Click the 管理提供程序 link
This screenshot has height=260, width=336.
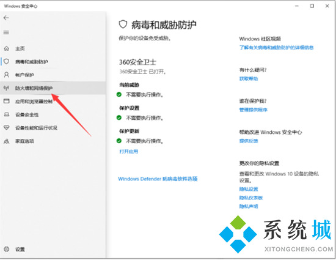pos(254,110)
